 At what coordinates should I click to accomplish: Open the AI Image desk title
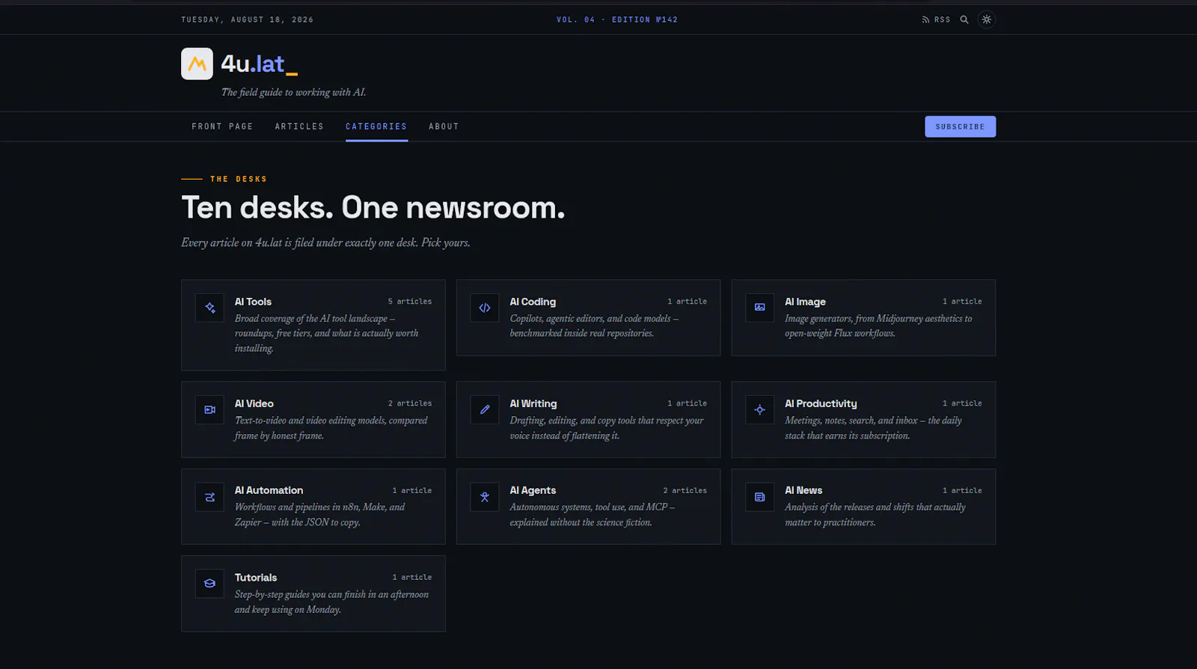(805, 302)
